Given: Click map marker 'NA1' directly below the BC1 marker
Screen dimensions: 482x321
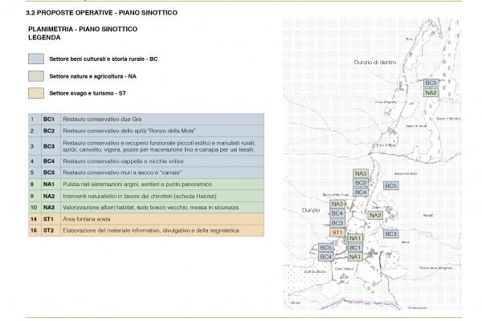Looking at the screenshot, I should [355, 257].
